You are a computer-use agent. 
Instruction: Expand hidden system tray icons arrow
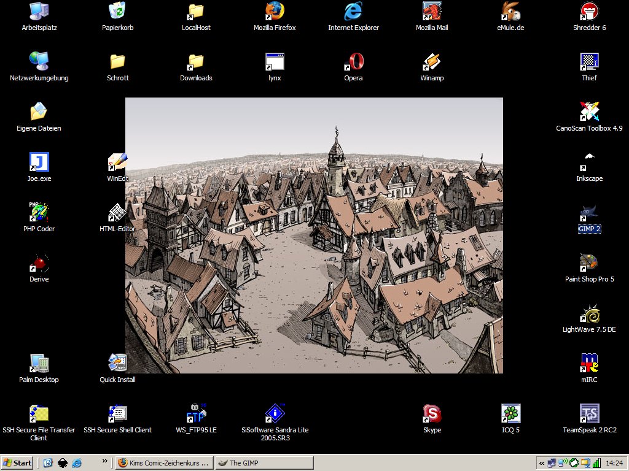click(542, 463)
